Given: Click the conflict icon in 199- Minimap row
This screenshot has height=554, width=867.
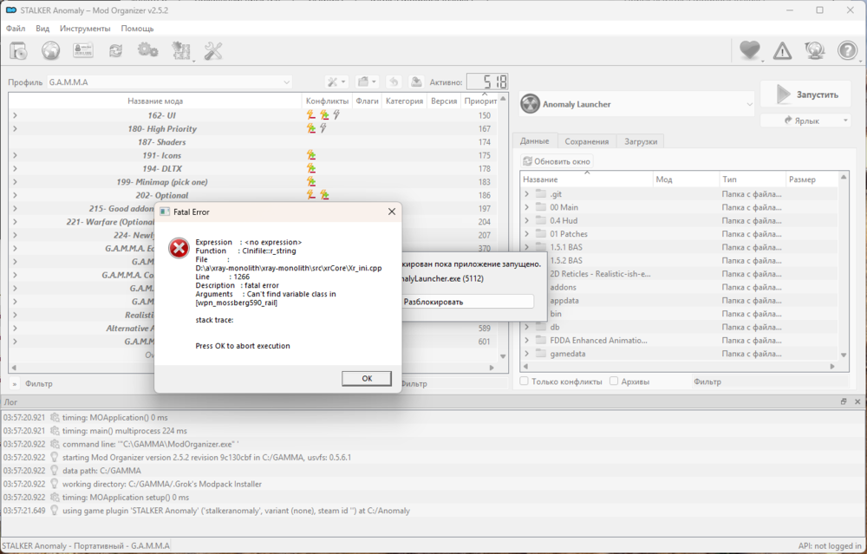Looking at the screenshot, I should (x=311, y=182).
